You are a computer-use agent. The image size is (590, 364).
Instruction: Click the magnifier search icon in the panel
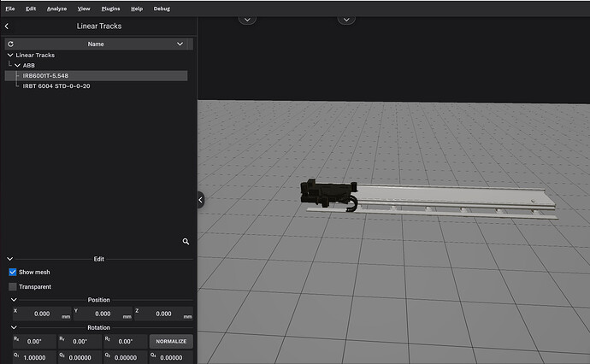186,242
